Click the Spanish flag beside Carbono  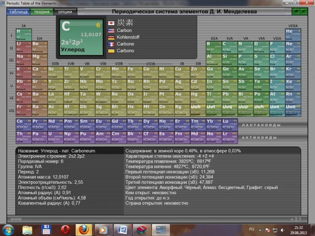pos(111,51)
